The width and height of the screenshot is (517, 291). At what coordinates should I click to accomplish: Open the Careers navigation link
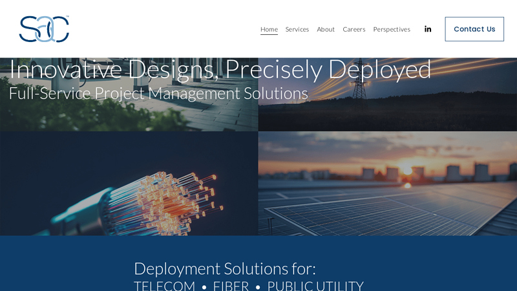pyautogui.click(x=354, y=29)
